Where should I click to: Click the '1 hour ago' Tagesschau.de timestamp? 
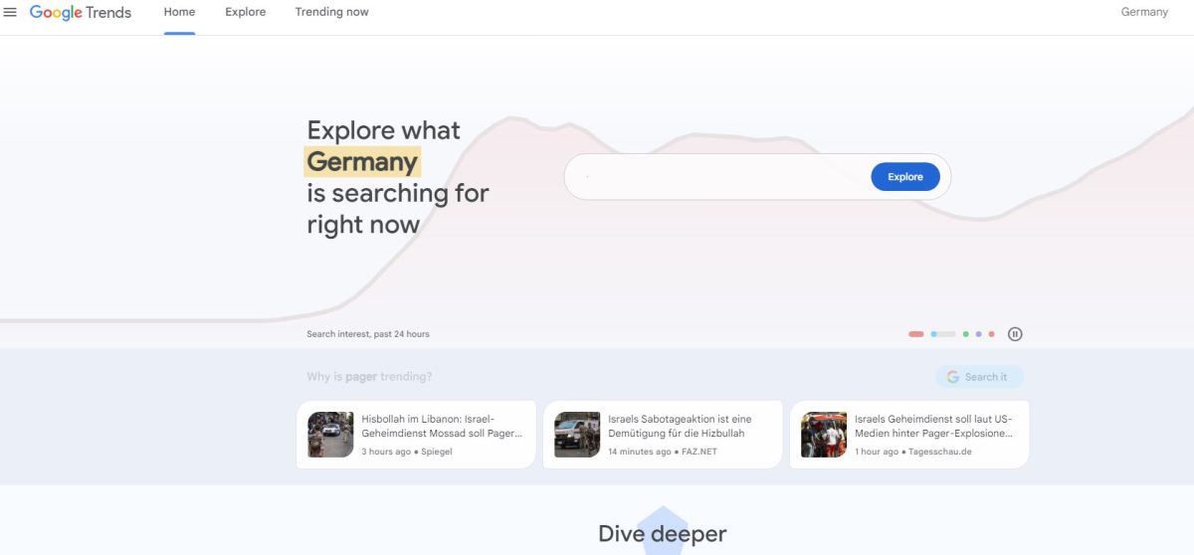(x=878, y=452)
